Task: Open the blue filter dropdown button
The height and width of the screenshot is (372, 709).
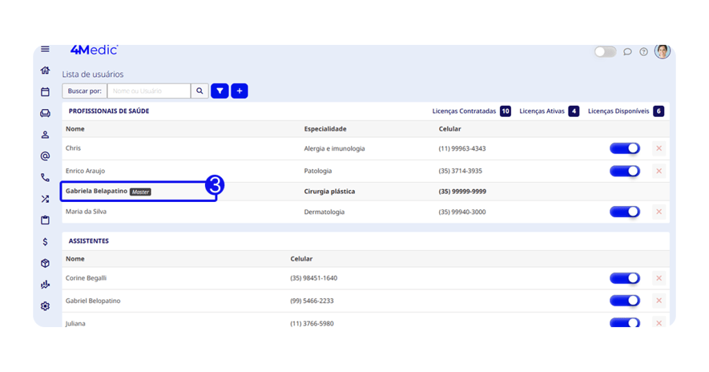Action: 219,91
